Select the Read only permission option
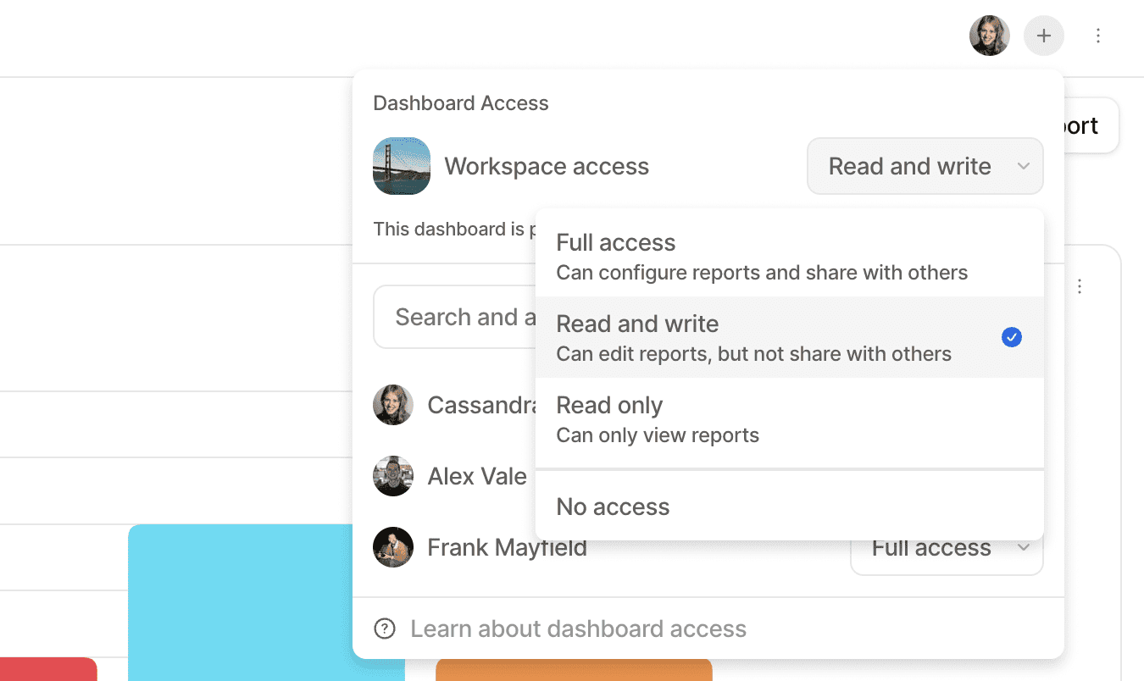 pos(729,418)
